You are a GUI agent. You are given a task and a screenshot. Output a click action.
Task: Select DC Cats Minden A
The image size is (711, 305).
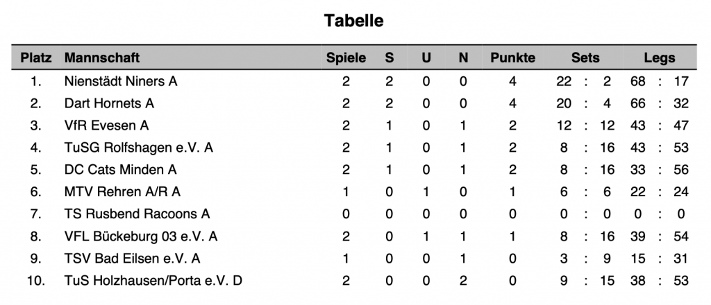(x=120, y=170)
